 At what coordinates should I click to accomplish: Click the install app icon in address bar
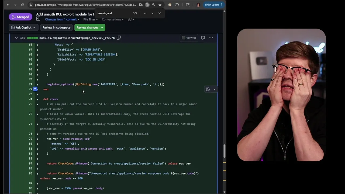[141, 5]
